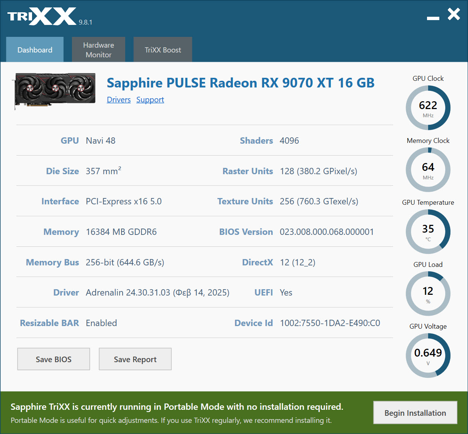468x434 pixels.
Task: Click the card title Sapphire PULSE Radeon RX 9070 XT
Action: click(x=240, y=83)
